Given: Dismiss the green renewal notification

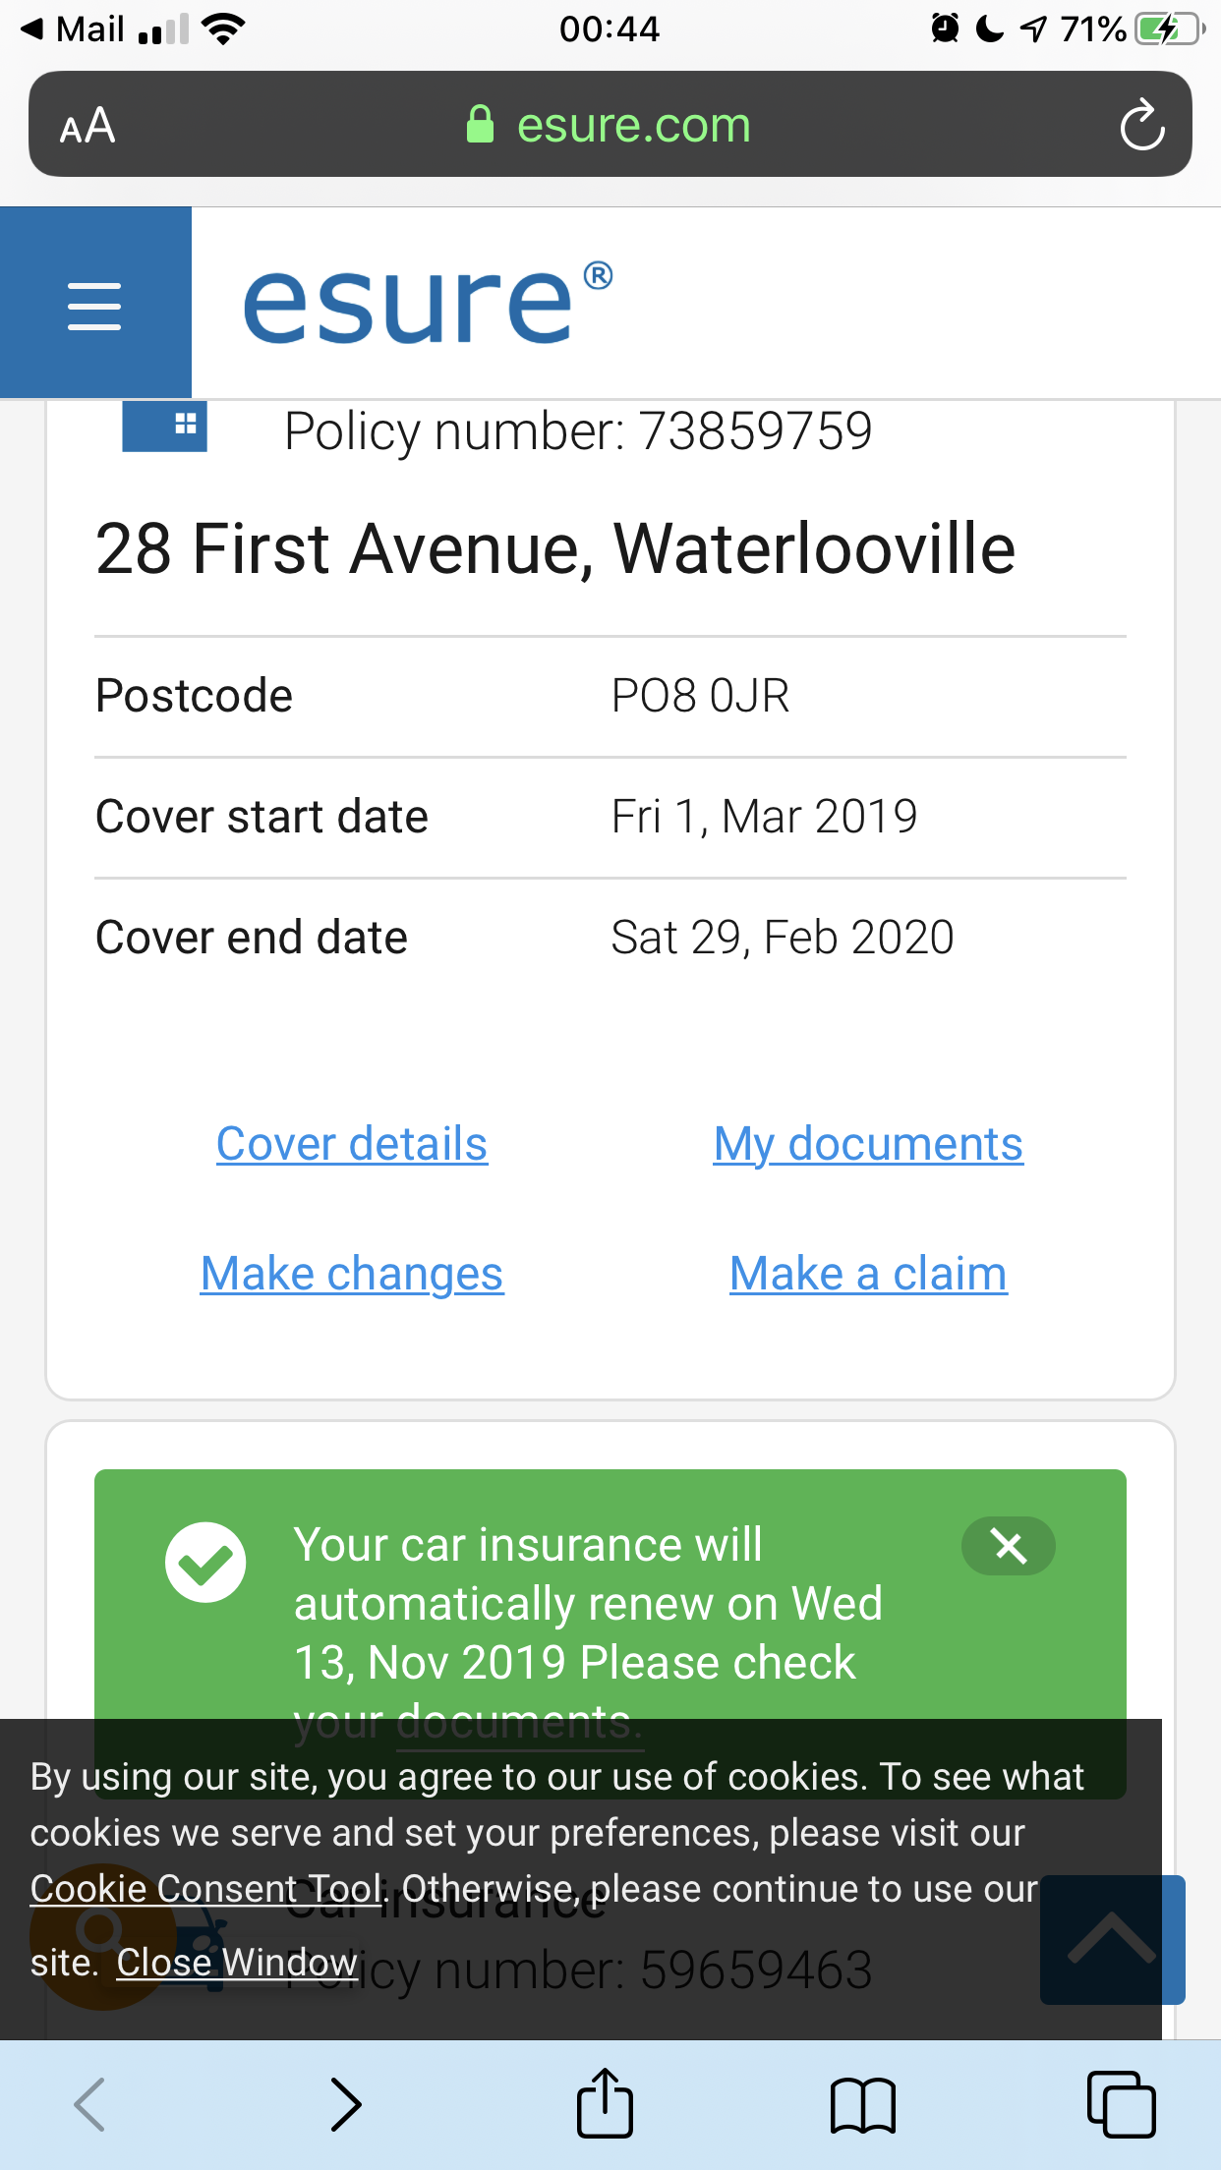Looking at the screenshot, I should 1008,1546.
